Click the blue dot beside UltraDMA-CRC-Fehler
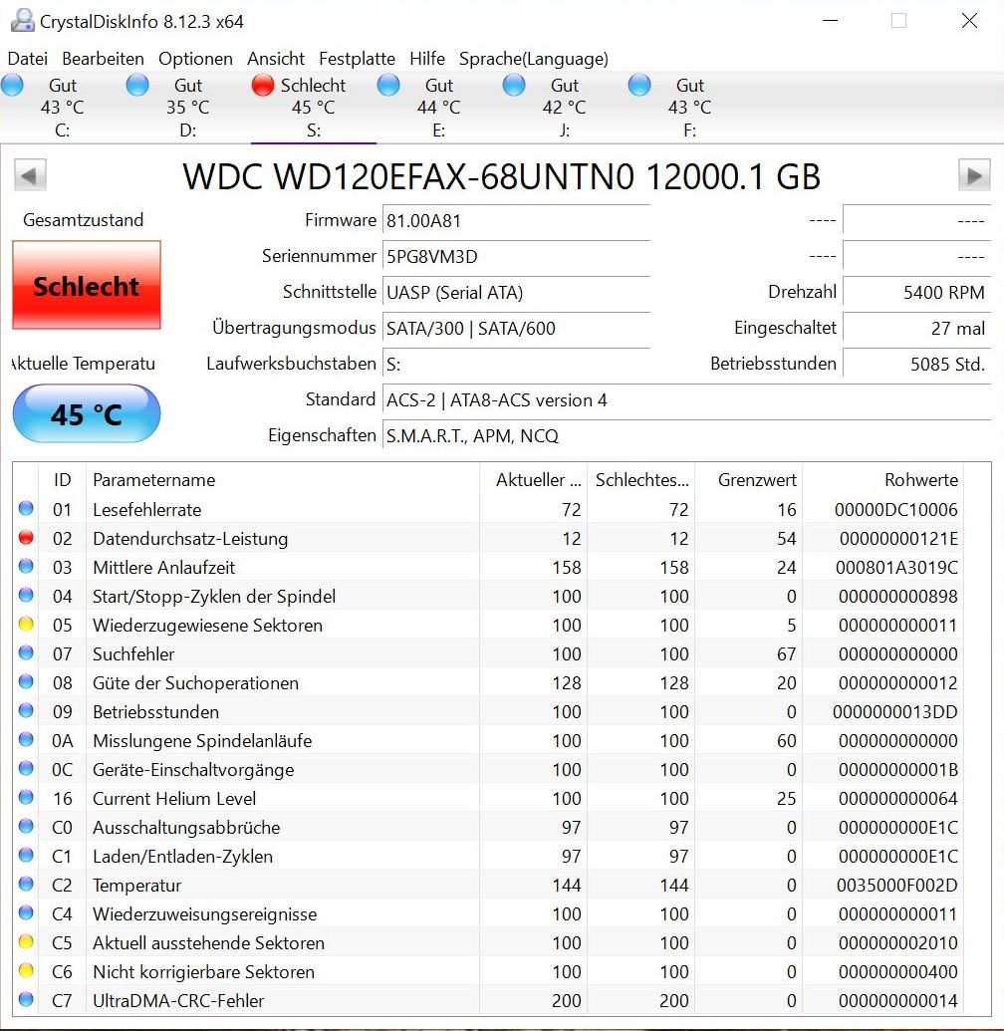Viewport: 1004px width, 1031px height. 27,1001
